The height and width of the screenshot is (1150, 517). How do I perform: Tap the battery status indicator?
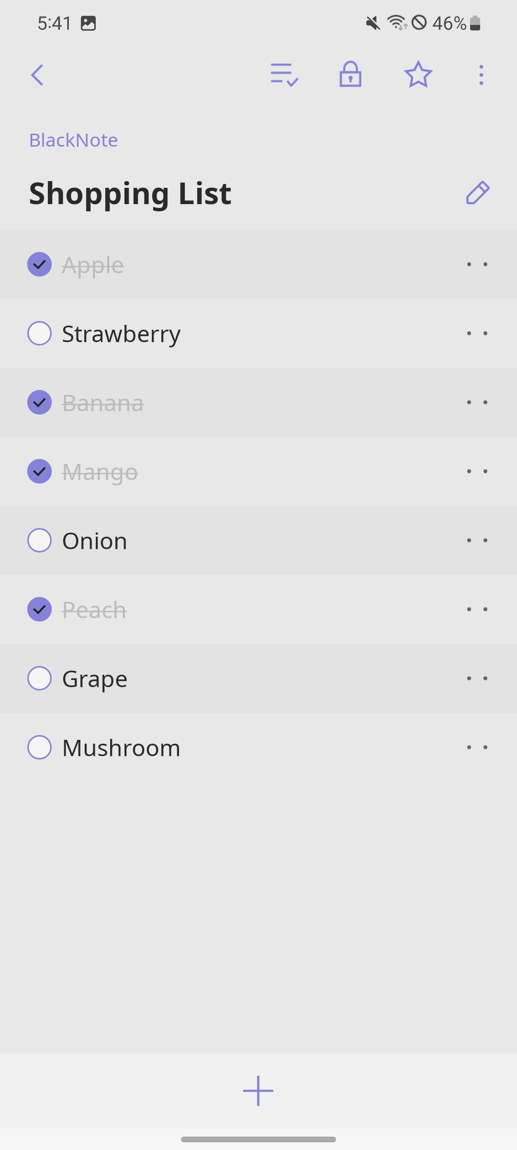pyautogui.click(x=475, y=23)
